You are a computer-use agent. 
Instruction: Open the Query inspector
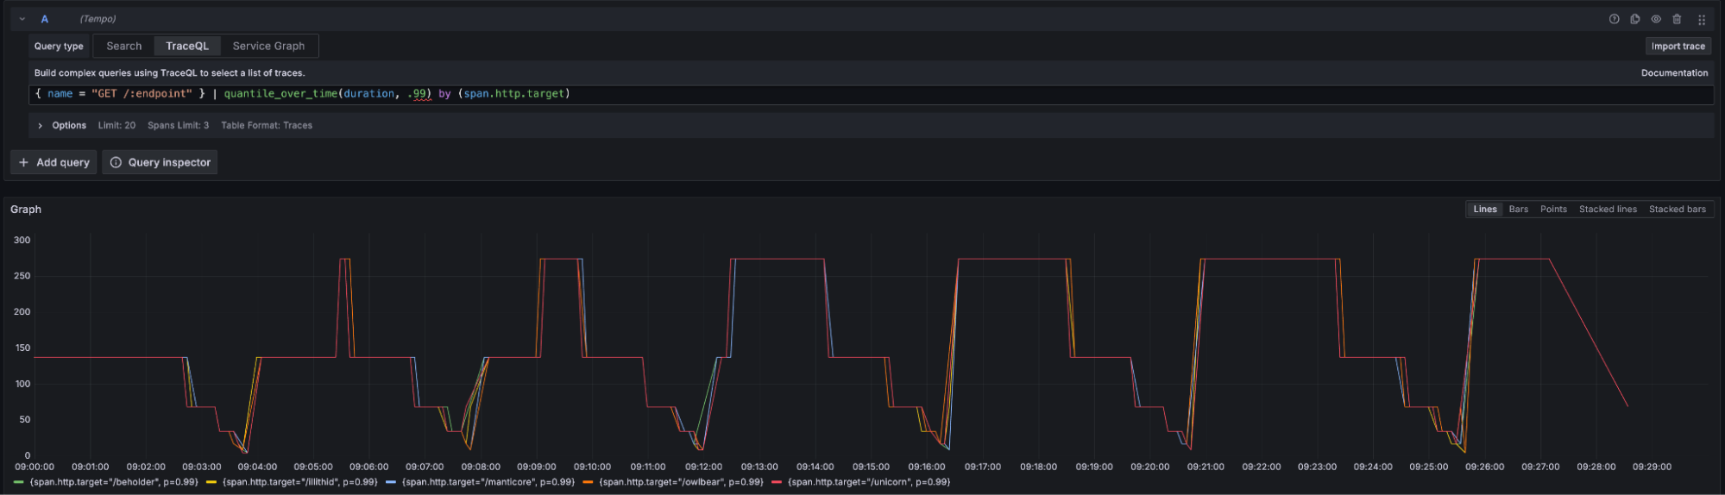coord(160,162)
